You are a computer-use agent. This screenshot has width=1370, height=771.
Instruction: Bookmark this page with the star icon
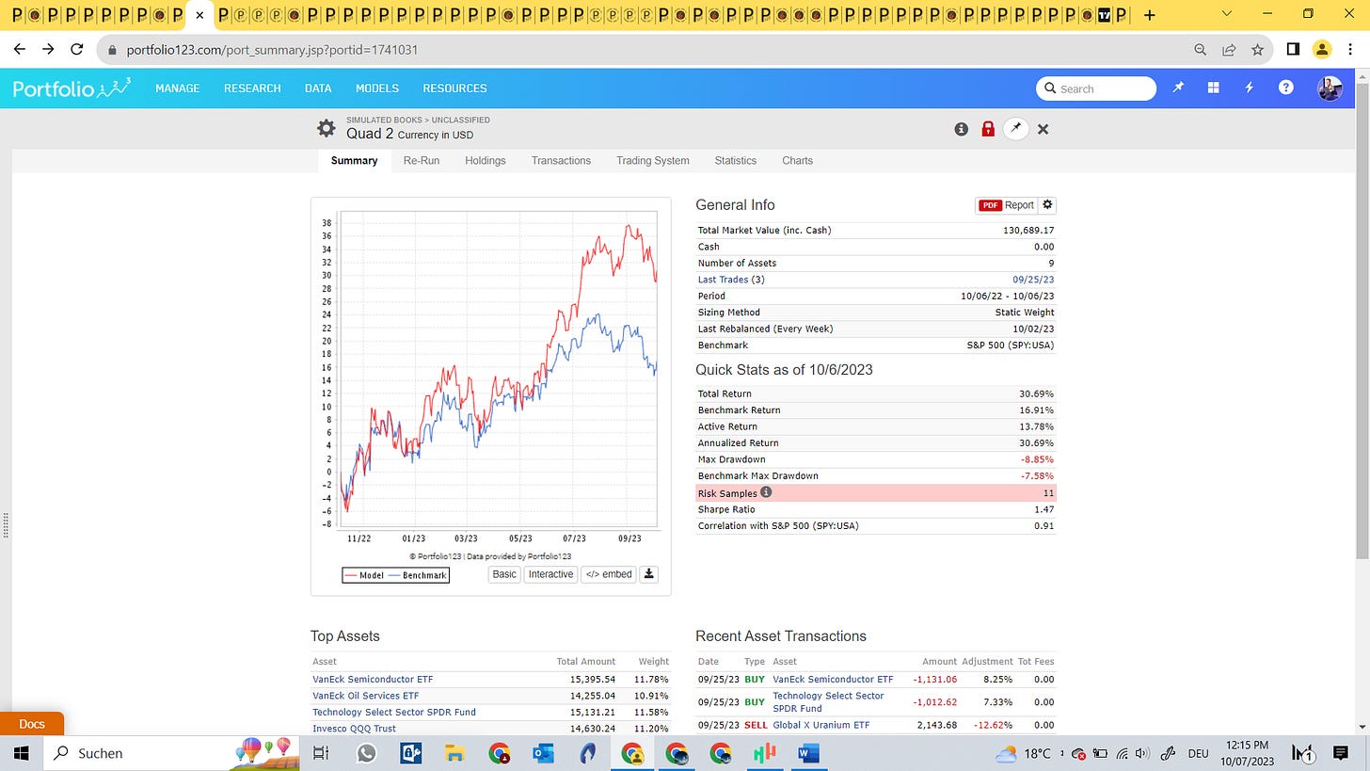1257,49
